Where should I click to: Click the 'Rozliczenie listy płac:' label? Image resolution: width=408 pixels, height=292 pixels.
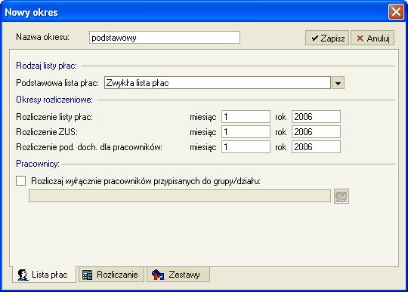tap(54, 117)
